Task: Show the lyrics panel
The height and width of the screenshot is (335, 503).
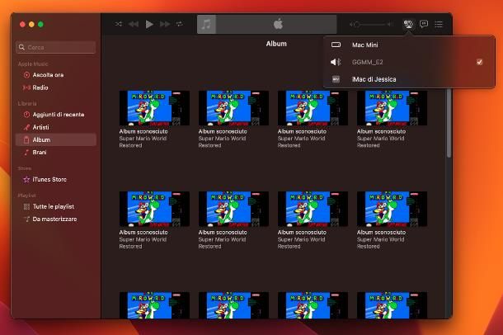Action: click(424, 24)
